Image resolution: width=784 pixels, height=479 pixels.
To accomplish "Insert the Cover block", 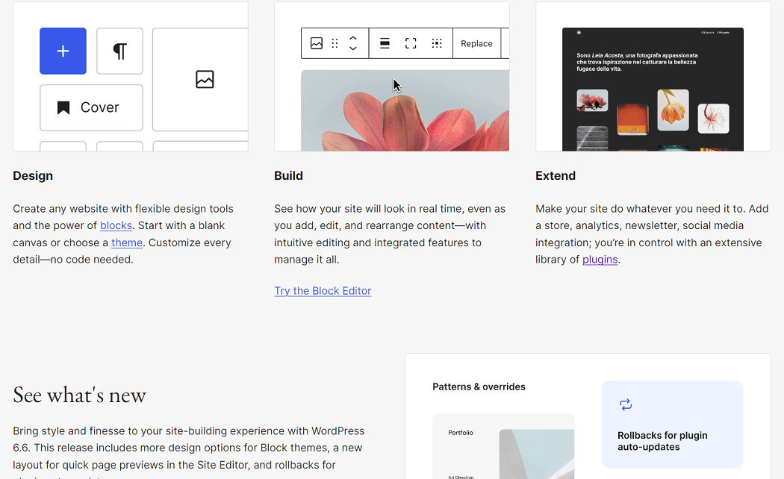I will coord(91,107).
